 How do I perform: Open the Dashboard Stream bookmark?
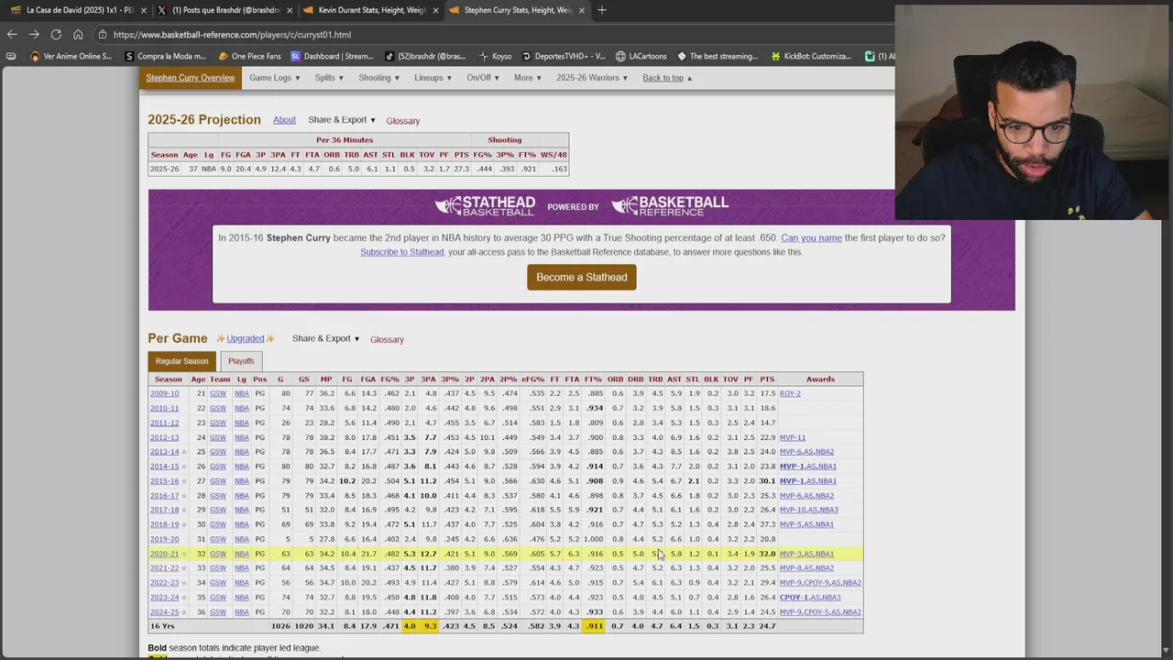click(x=332, y=56)
